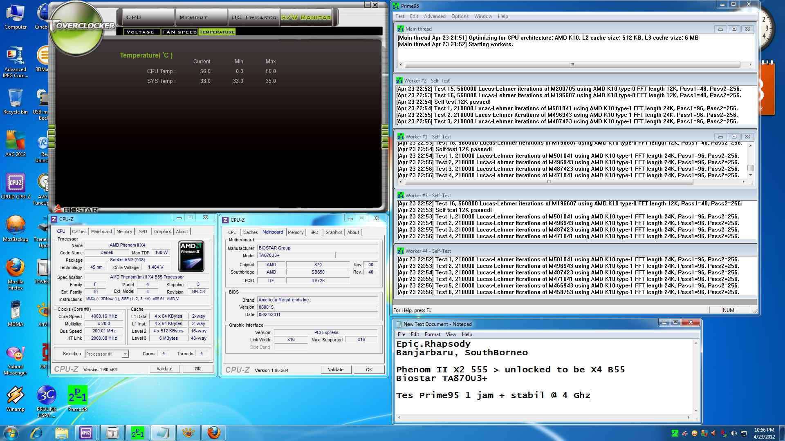Open the Computer desktop icon

pyautogui.click(x=16, y=17)
